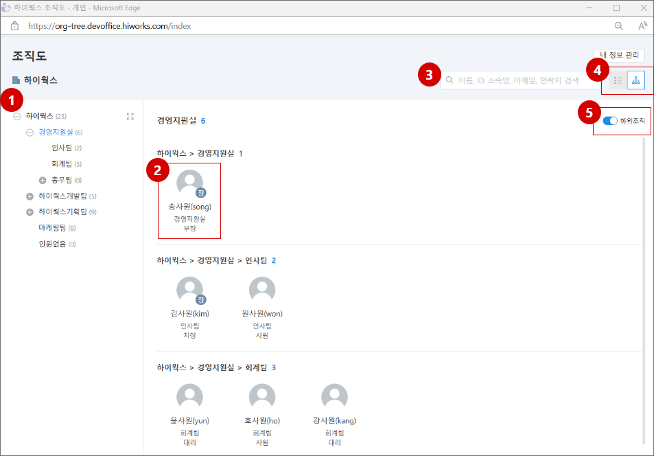
Task: Click the 내 정보 관리 button
Action: (619, 55)
